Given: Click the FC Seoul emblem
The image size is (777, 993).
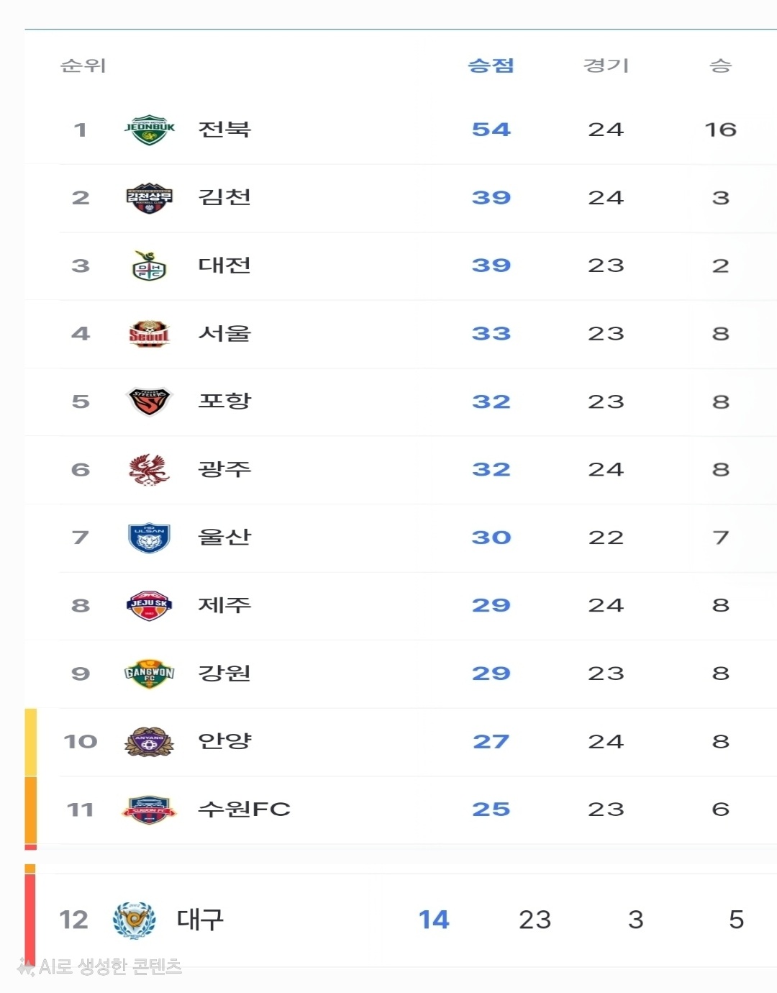Looking at the screenshot, I should tap(150, 334).
